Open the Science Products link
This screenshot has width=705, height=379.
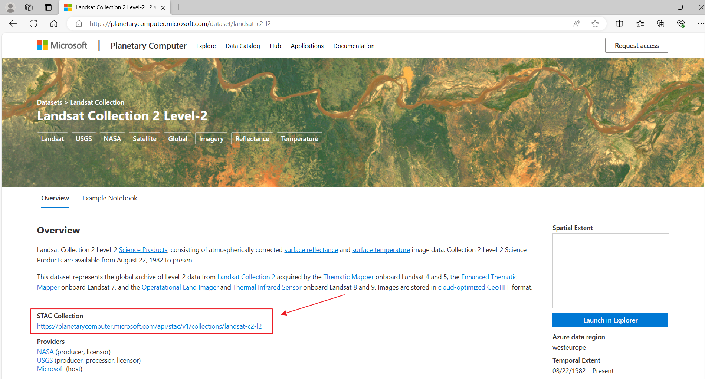tap(143, 250)
